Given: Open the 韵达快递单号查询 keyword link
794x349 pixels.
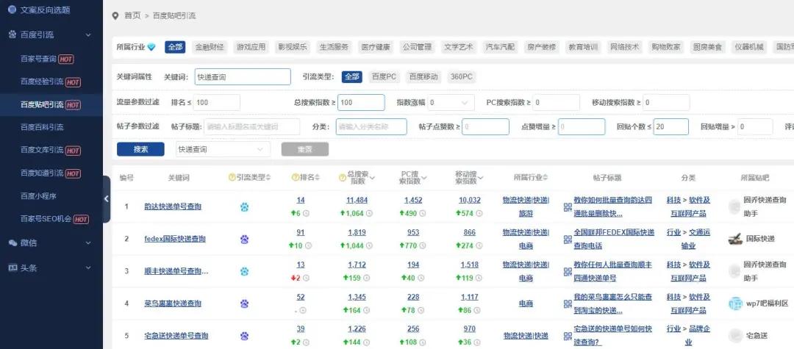Looking at the screenshot, I should 173,207.
